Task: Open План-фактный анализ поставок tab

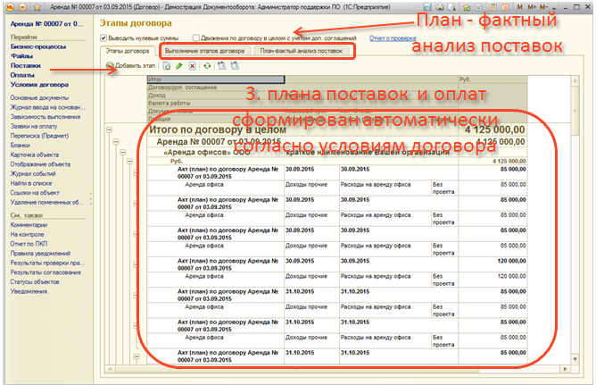Action: [301, 53]
